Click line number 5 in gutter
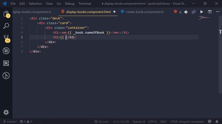The image size is (222, 124). point(22,37)
